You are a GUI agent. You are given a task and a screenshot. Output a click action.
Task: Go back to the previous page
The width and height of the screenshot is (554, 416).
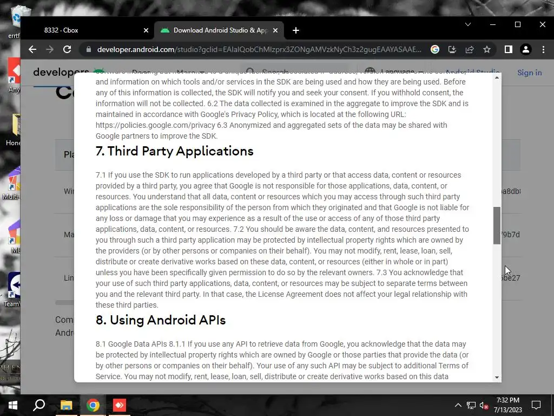(x=32, y=49)
